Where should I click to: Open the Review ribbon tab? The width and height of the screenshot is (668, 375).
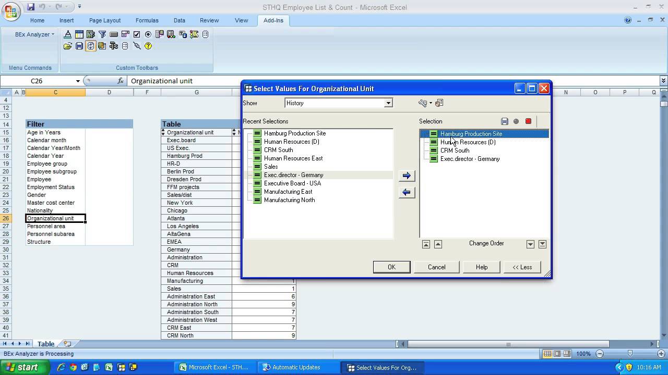209,20
